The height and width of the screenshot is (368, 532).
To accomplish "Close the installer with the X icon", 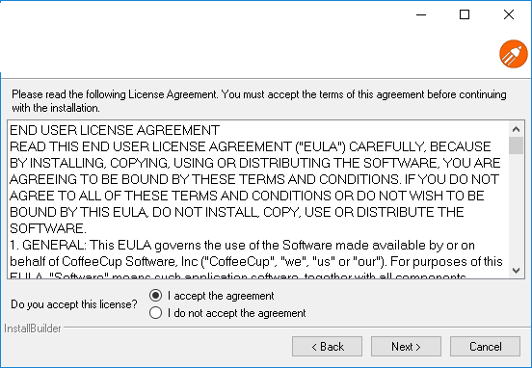I will (x=509, y=14).
